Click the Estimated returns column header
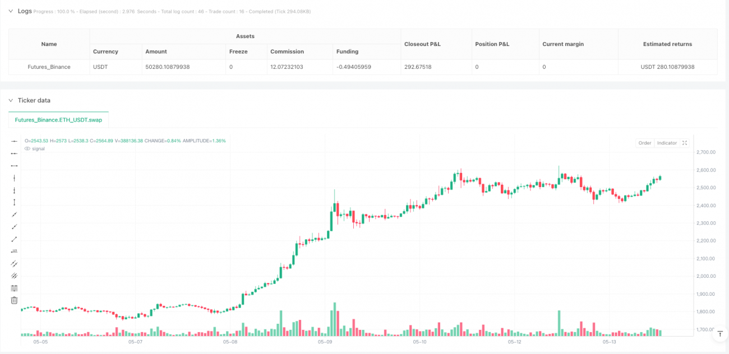The image size is (729, 354). click(667, 44)
